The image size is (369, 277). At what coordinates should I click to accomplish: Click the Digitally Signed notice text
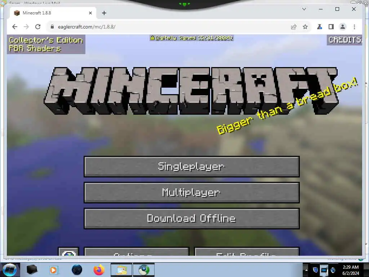click(191, 38)
